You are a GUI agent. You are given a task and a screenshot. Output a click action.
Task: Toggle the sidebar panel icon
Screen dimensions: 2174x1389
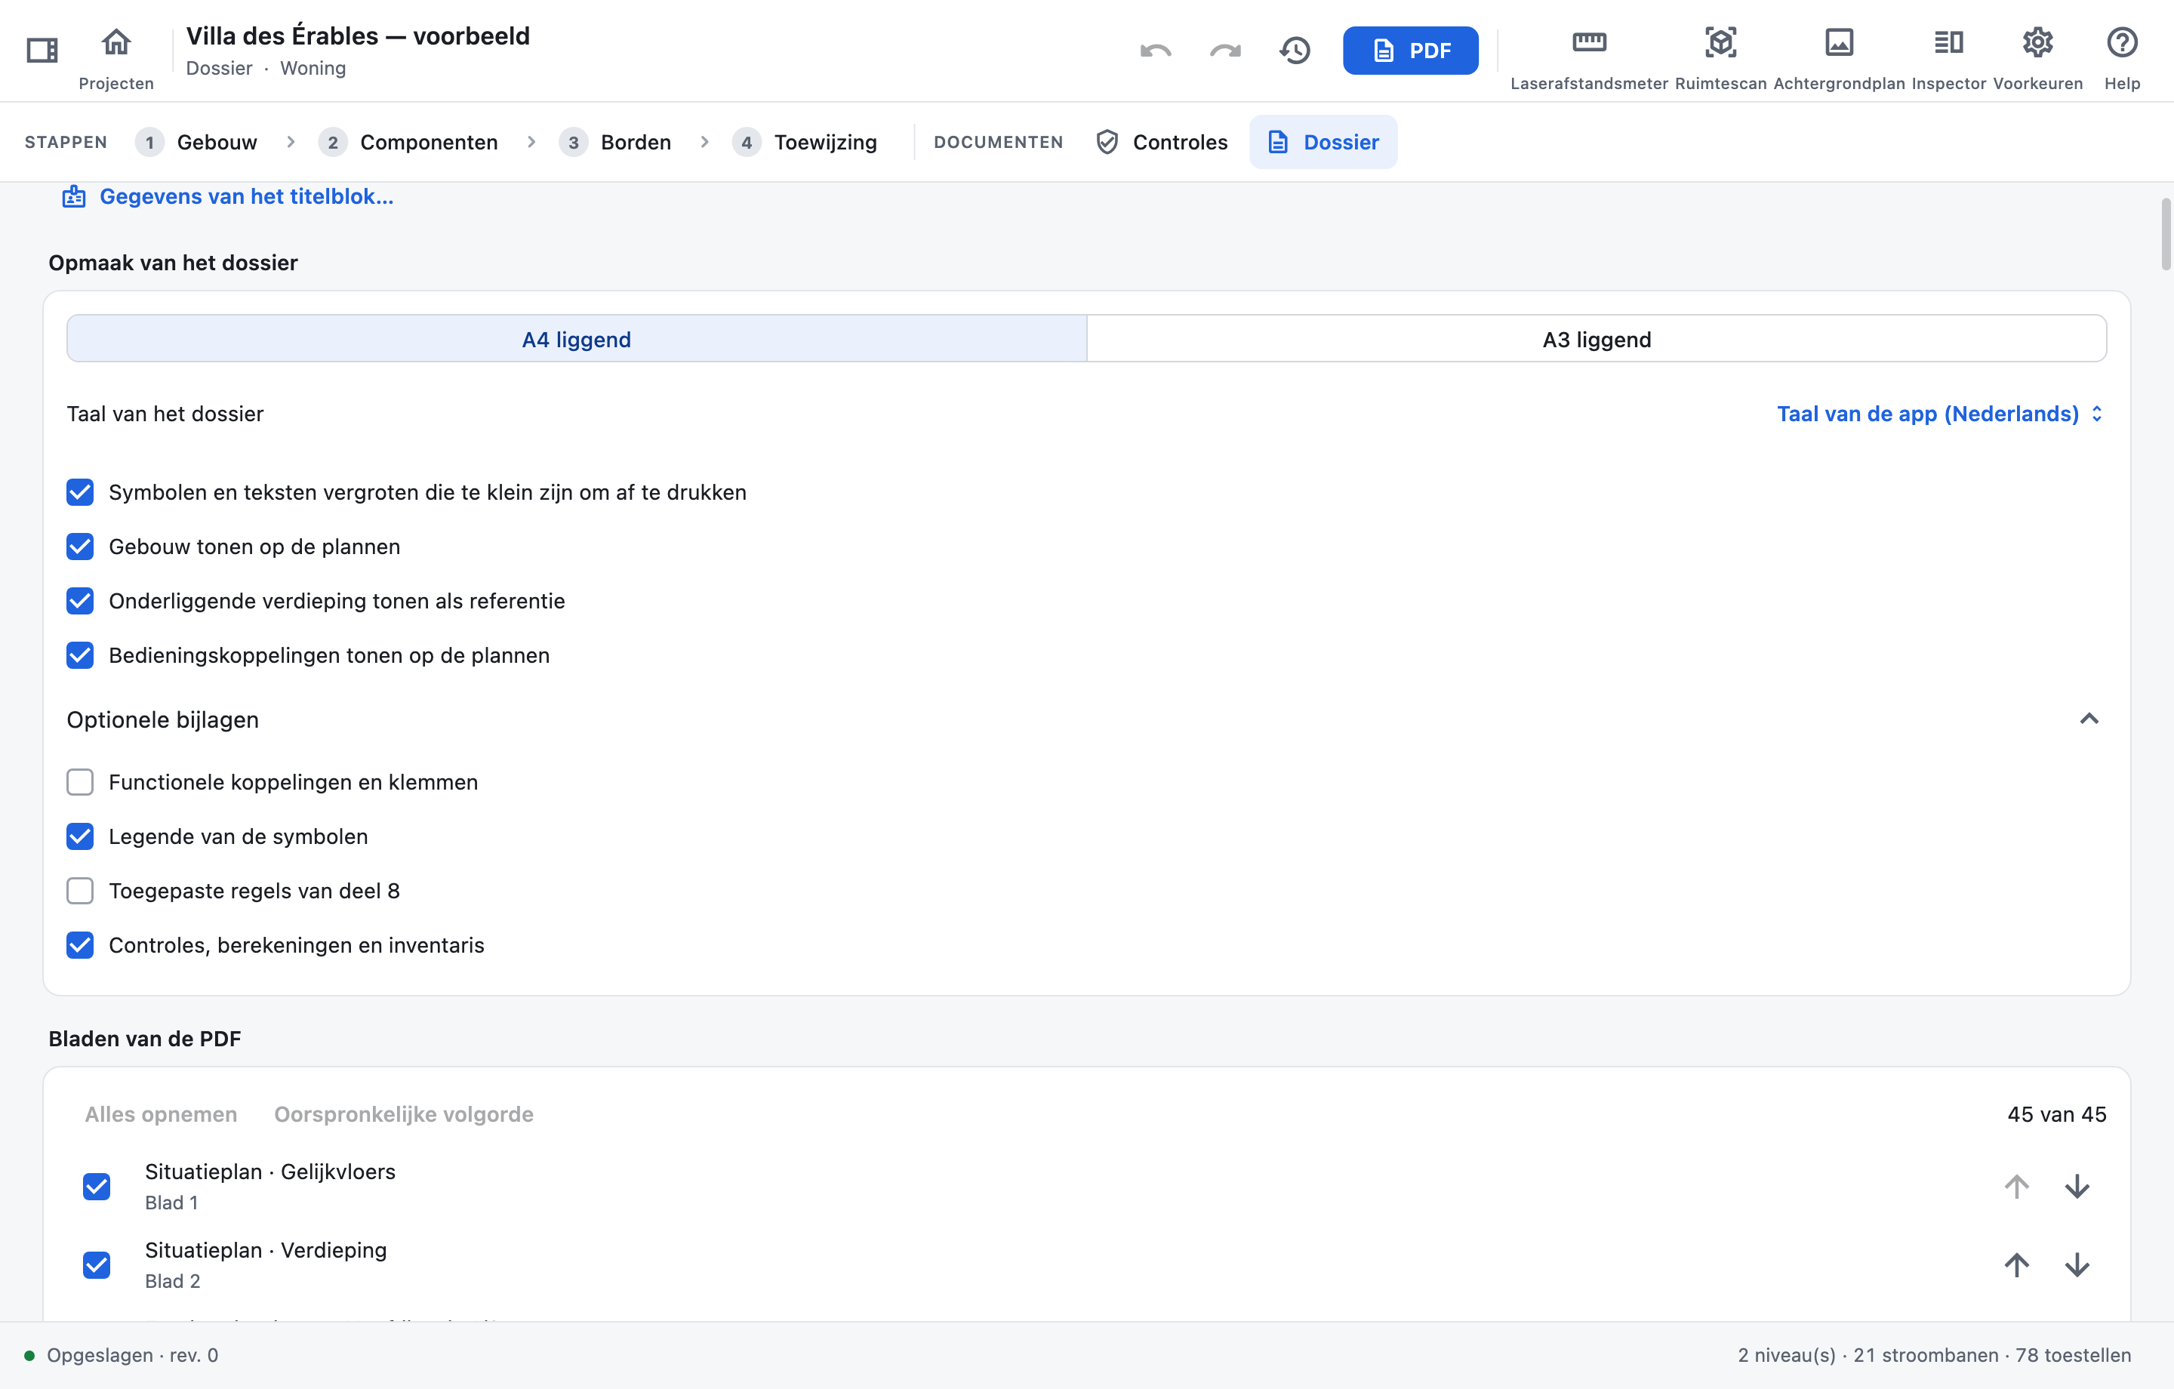click(42, 50)
